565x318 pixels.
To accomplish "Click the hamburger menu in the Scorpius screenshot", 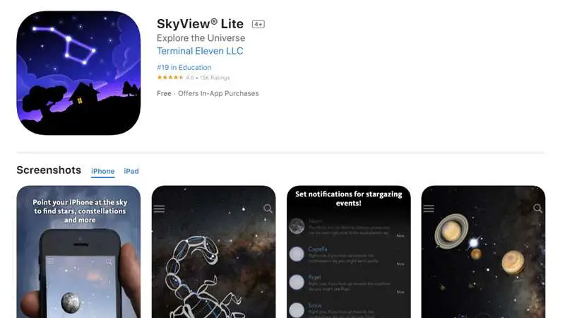I will point(160,208).
